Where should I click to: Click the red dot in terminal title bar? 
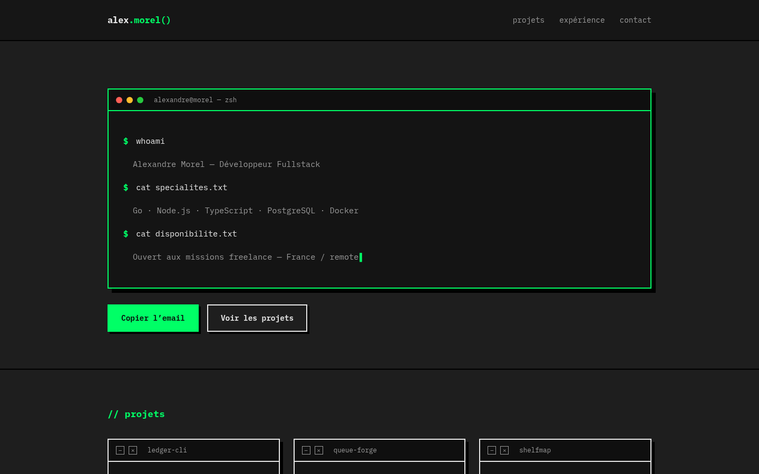119,100
